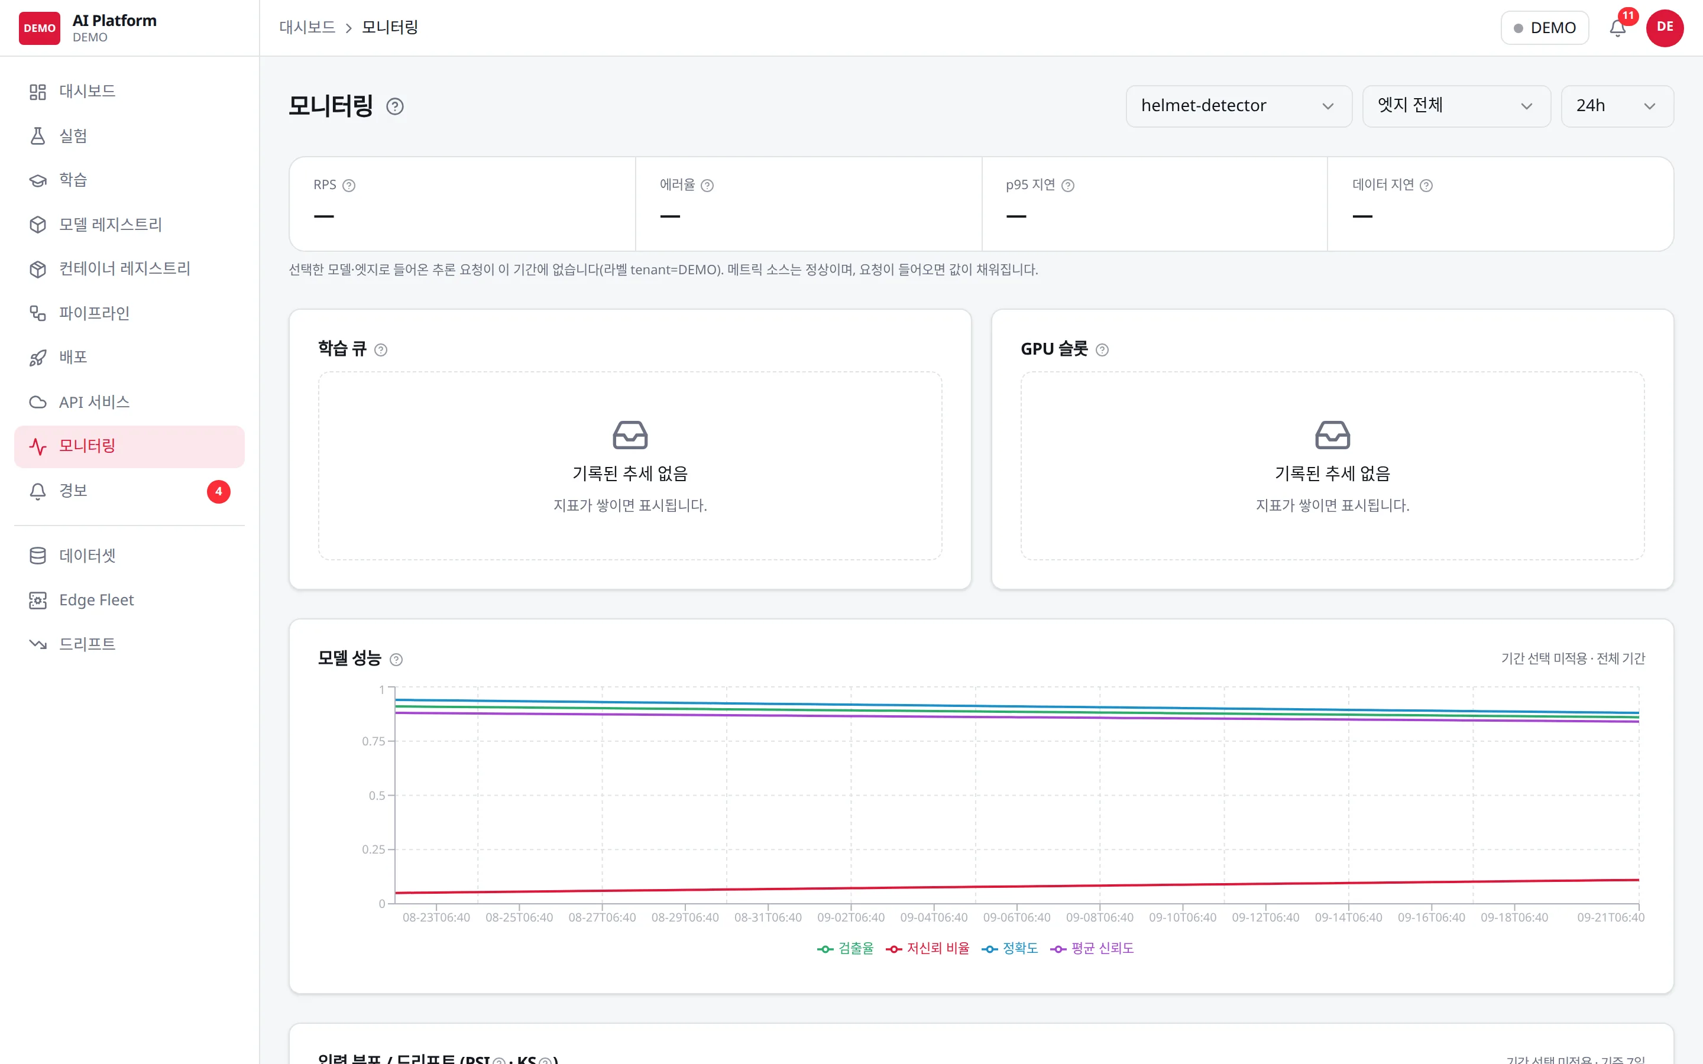The image size is (1703, 1064).
Task: Click the Edge Fleet device icon
Action: click(x=38, y=600)
